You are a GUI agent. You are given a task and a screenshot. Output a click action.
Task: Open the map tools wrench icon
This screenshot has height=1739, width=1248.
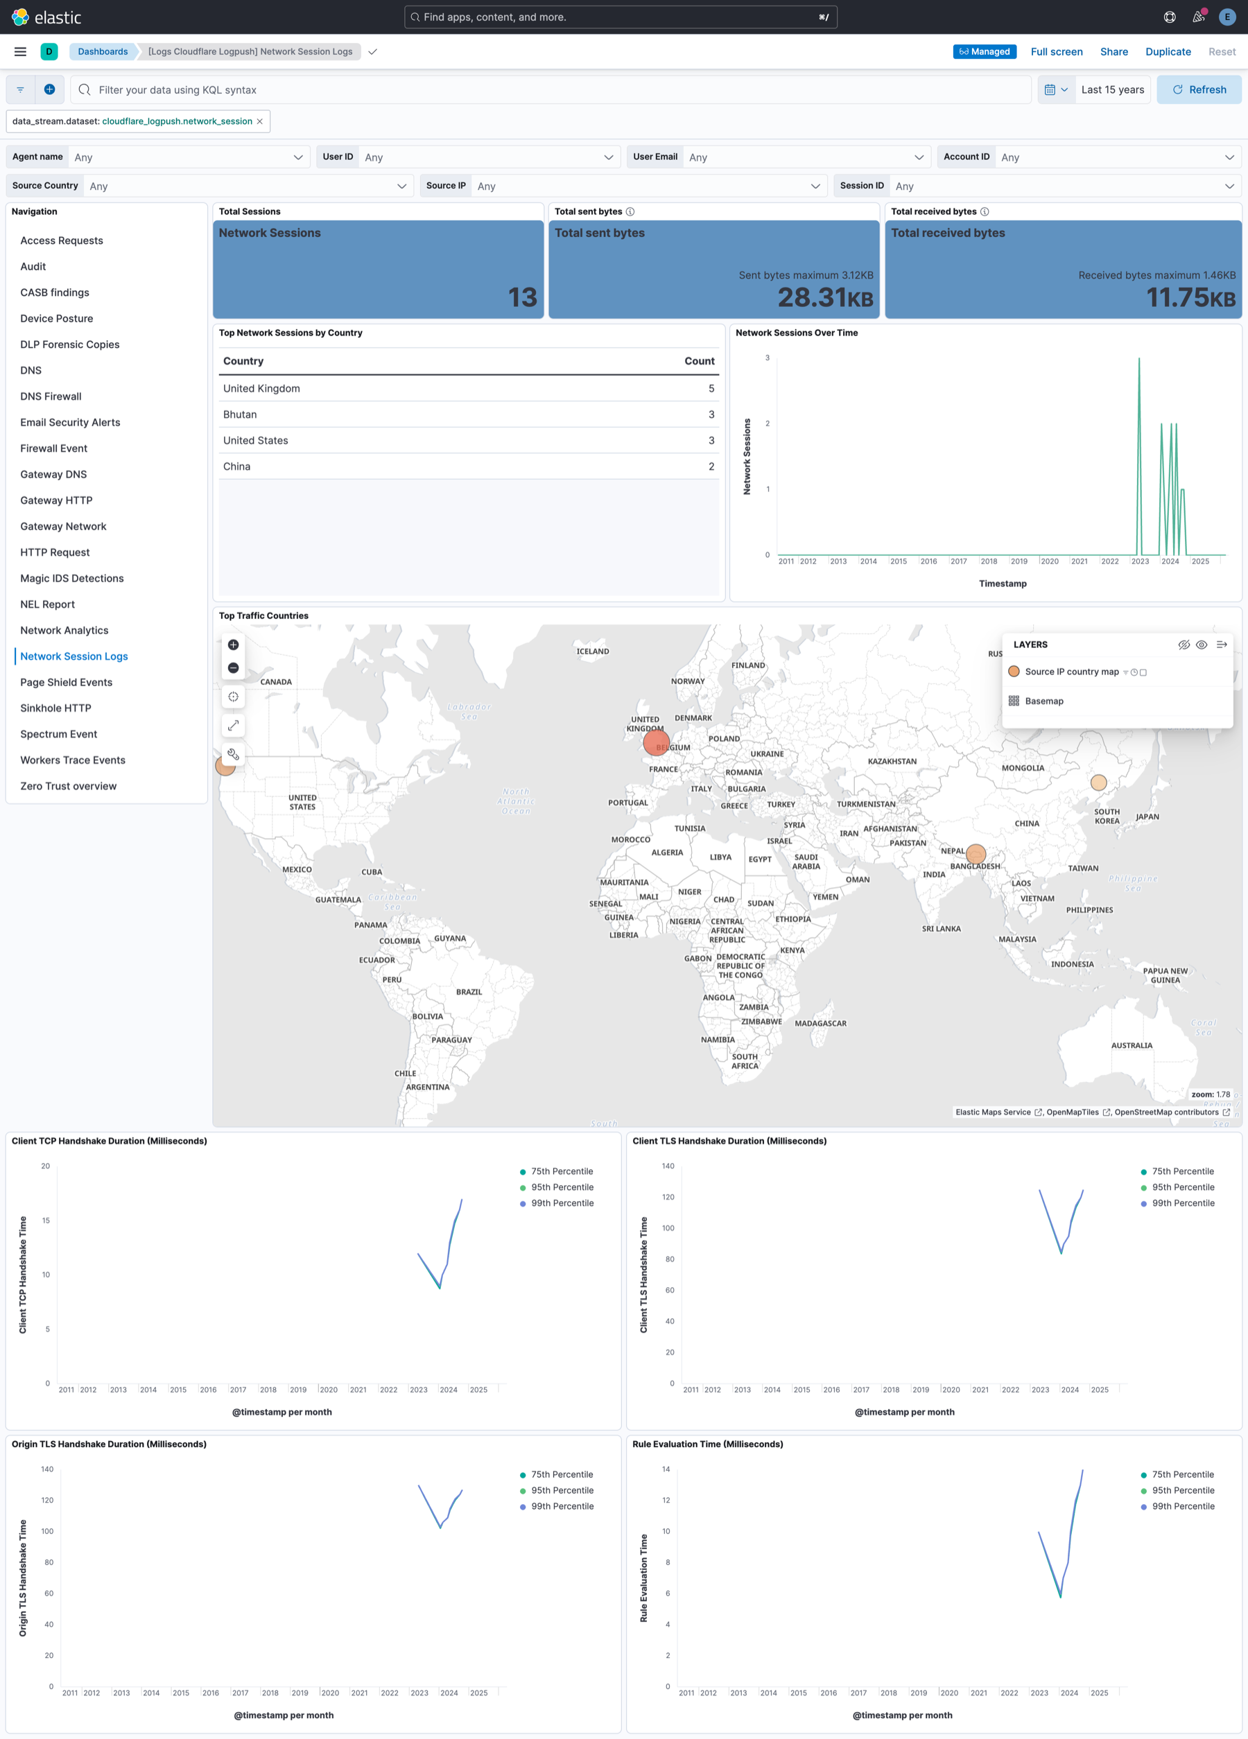pyautogui.click(x=233, y=753)
